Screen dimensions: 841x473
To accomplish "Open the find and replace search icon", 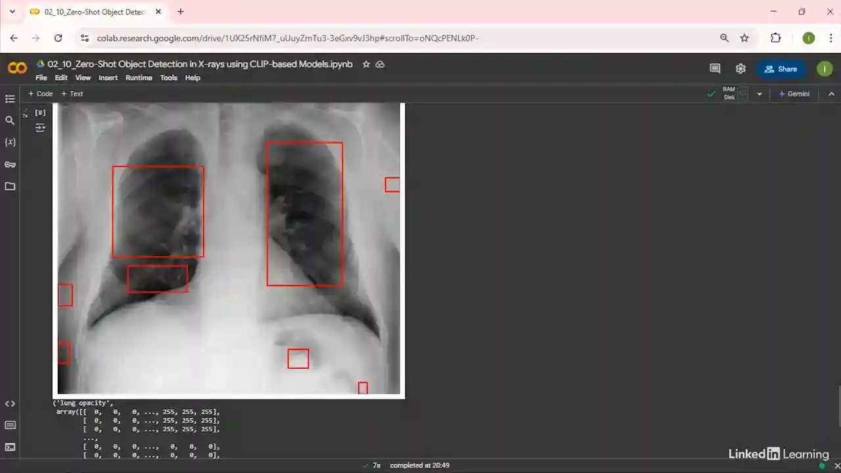I will (x=10, y=120).
